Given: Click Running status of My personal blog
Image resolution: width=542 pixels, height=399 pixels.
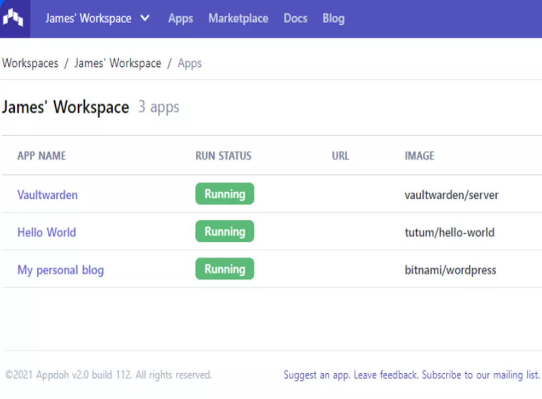Looking at the screenshot, I should click(x=225, y=269).
